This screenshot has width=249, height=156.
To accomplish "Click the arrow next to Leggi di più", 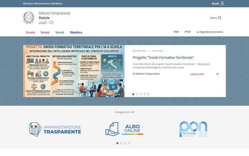I will [x=217, y=74].
